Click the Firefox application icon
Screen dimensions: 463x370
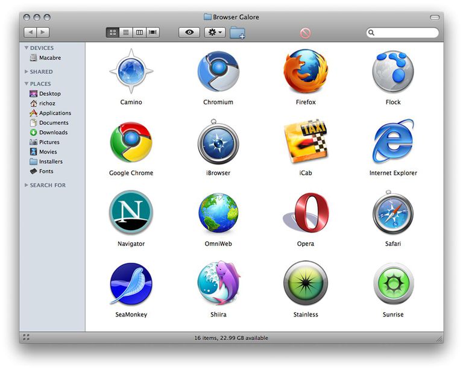[x=306, y=71]
